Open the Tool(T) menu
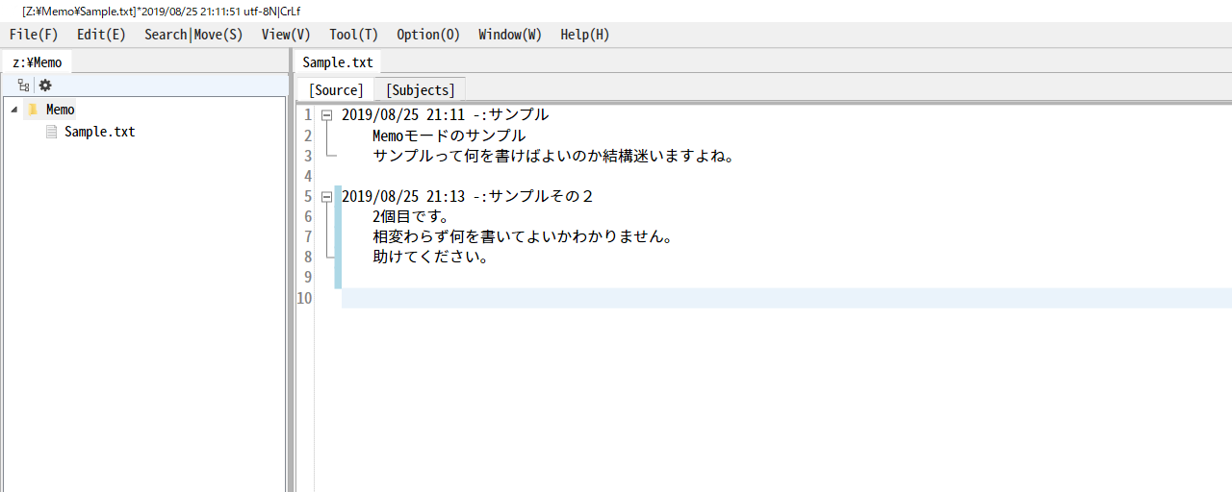This screenshot has width=1232, height=492. [353, 35]
